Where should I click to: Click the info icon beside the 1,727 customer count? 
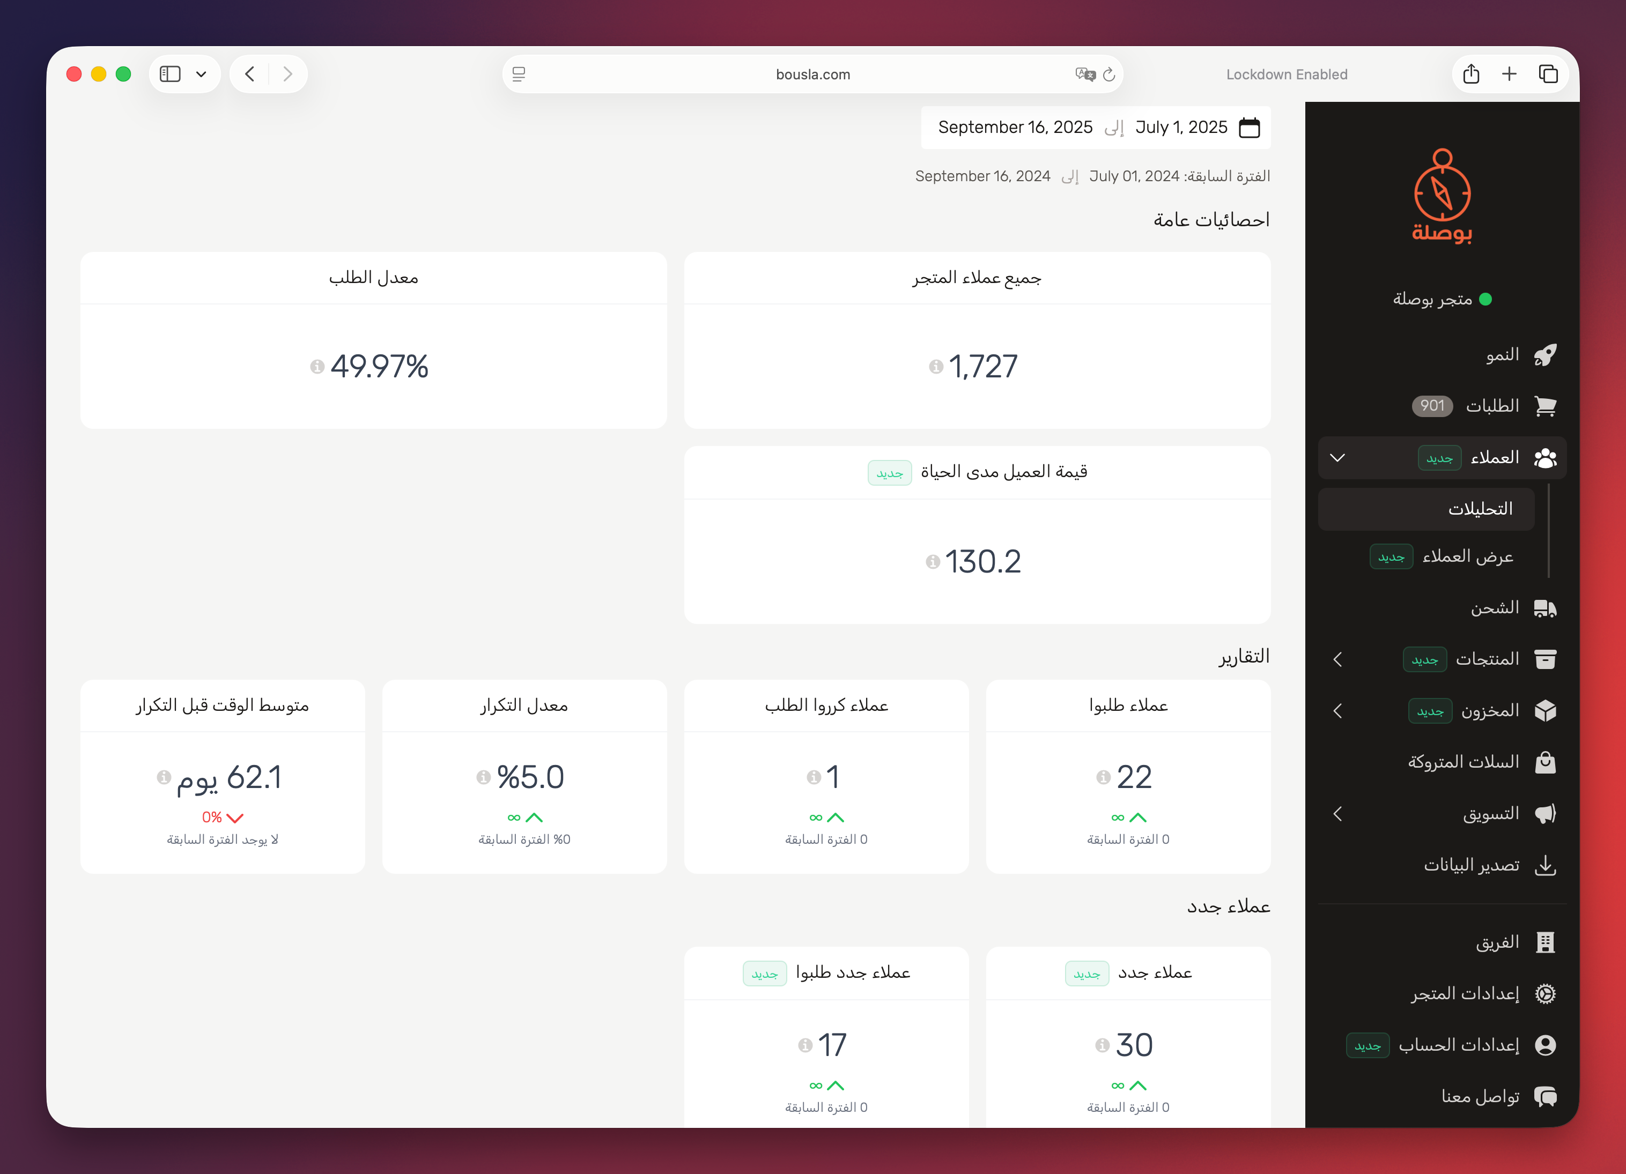pos(936,367)
